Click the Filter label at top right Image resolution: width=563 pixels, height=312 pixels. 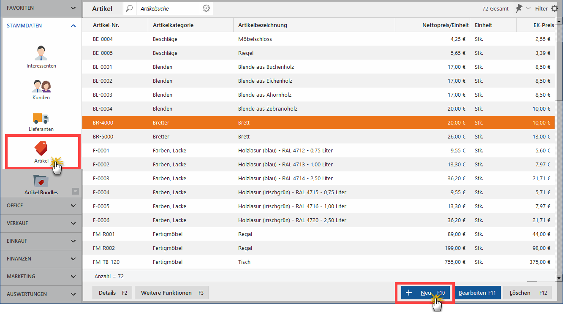coord(541,8)
